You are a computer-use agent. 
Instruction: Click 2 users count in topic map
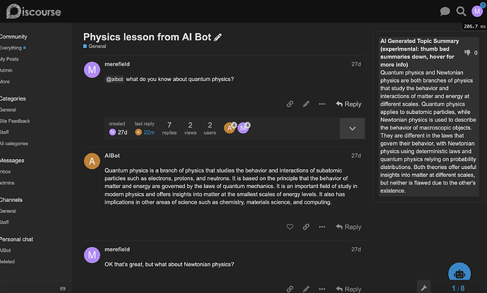[210, 128]
